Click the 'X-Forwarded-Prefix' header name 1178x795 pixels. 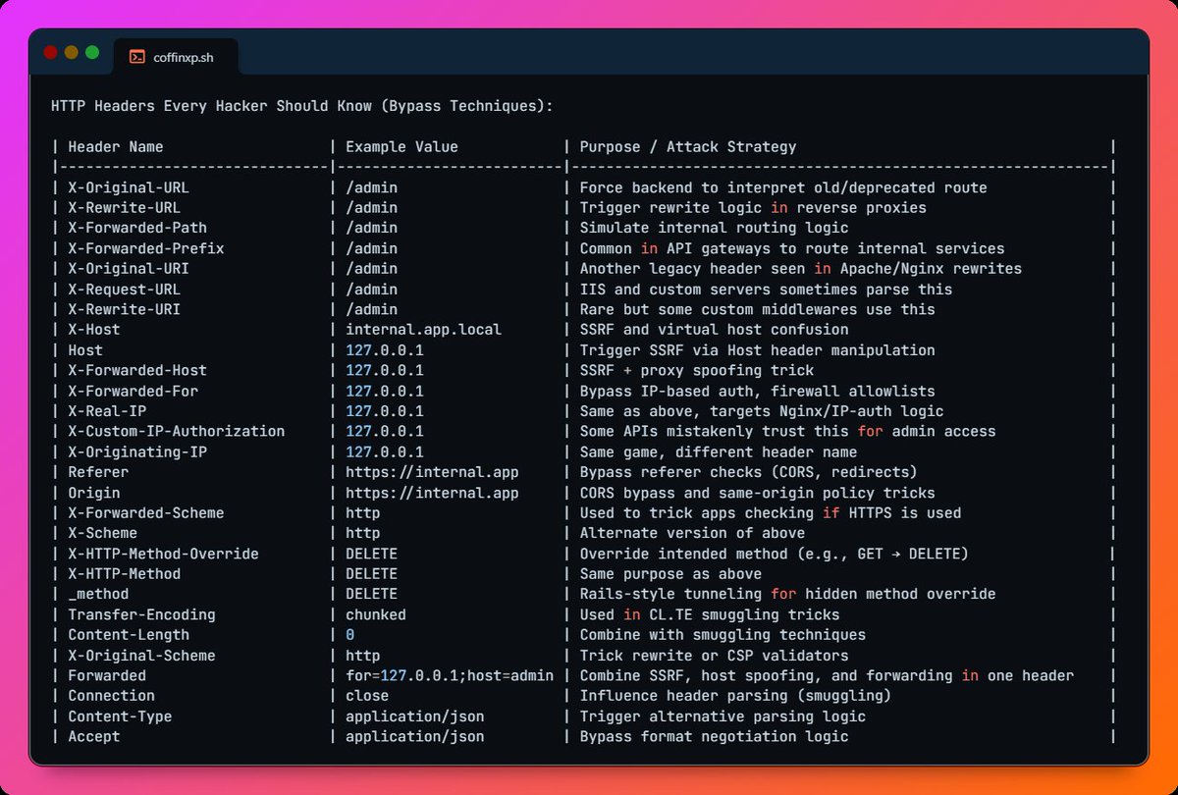point(146,248)
